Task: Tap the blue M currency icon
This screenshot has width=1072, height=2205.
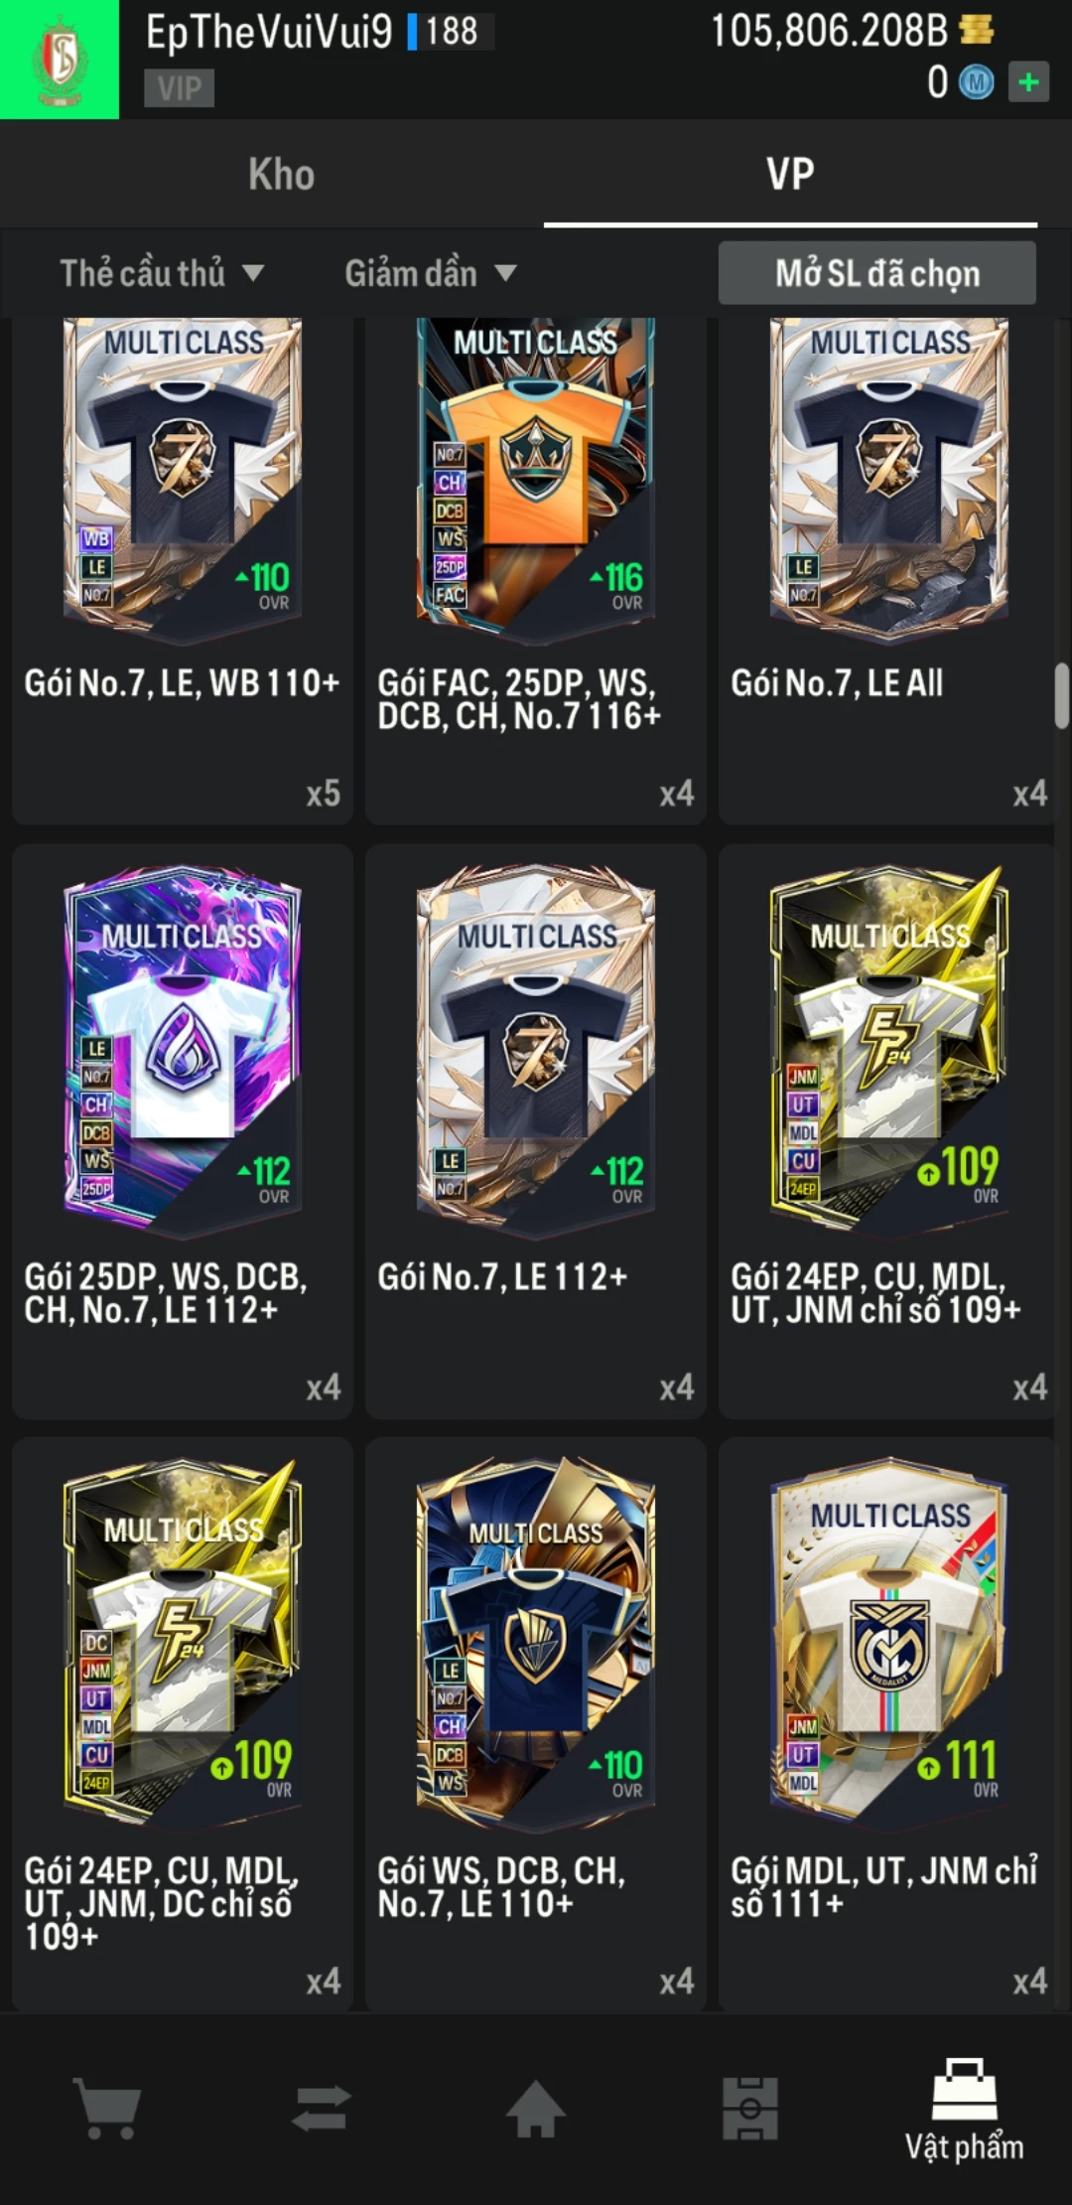Action: tap(977, 82)
